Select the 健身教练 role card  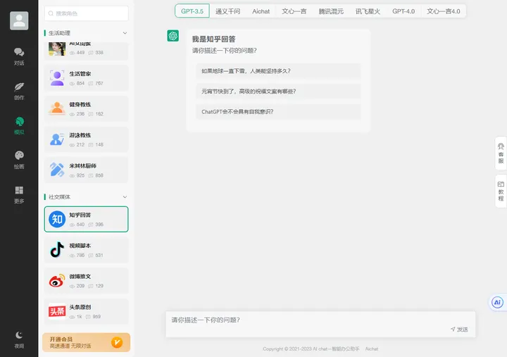tap(87, 108)
